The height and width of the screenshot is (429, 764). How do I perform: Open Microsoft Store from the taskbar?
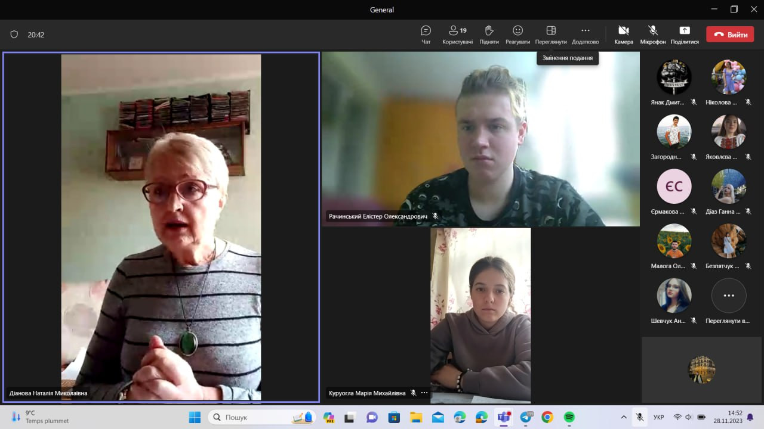(395, 417)
